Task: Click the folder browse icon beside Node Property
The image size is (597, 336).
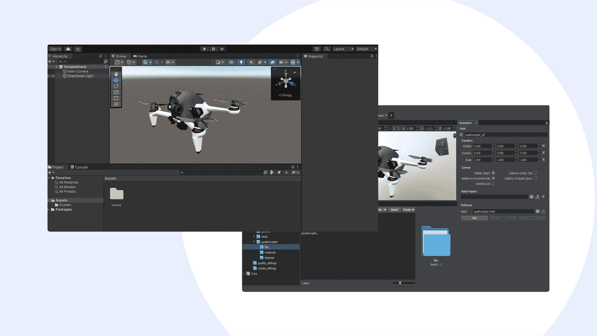Action: click(x=532, y=197)
